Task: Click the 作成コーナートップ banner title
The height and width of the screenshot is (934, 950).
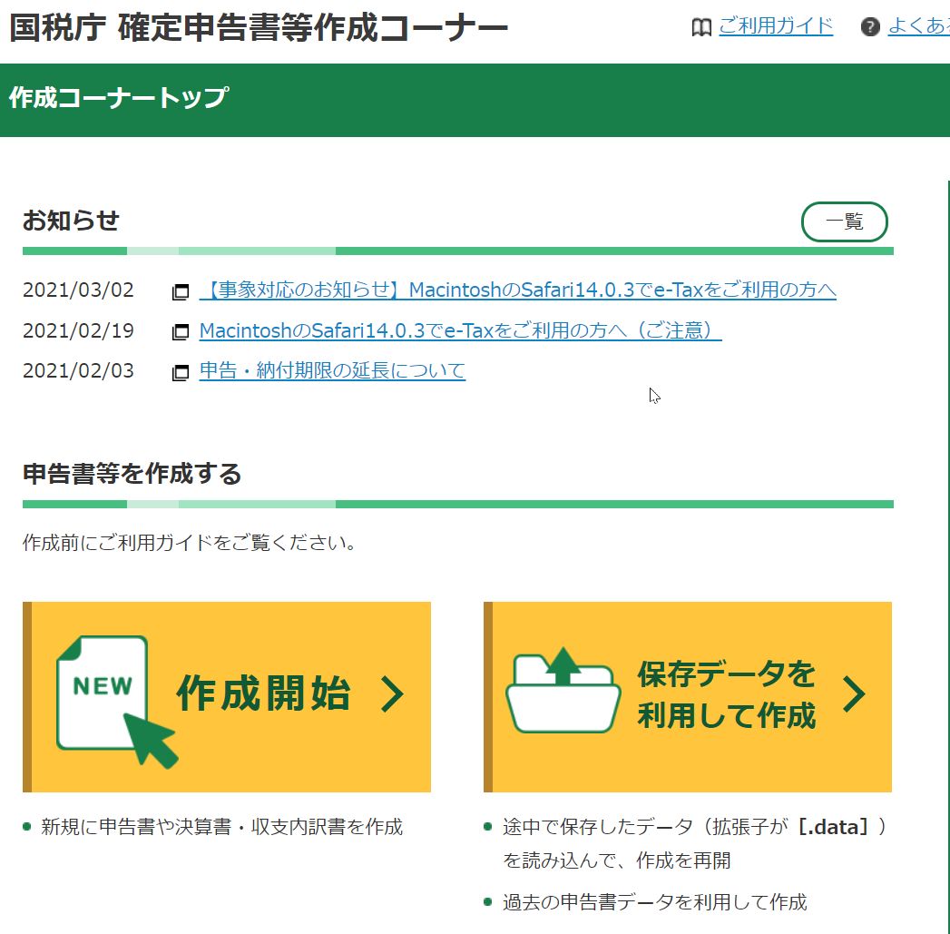Action: (119, 98)
